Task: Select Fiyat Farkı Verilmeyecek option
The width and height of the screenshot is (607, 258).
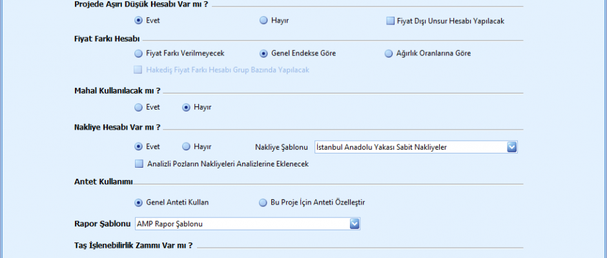Action: click(x=139, y=54)
